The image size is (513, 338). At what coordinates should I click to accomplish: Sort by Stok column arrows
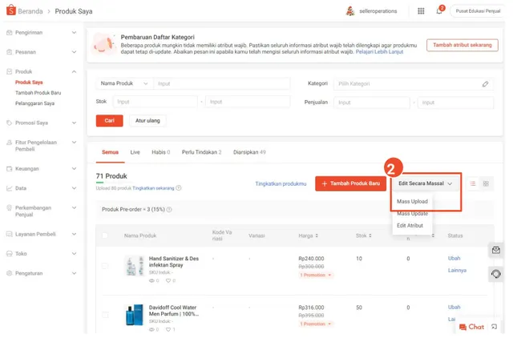pyautogui.click(x=370, y=235)
